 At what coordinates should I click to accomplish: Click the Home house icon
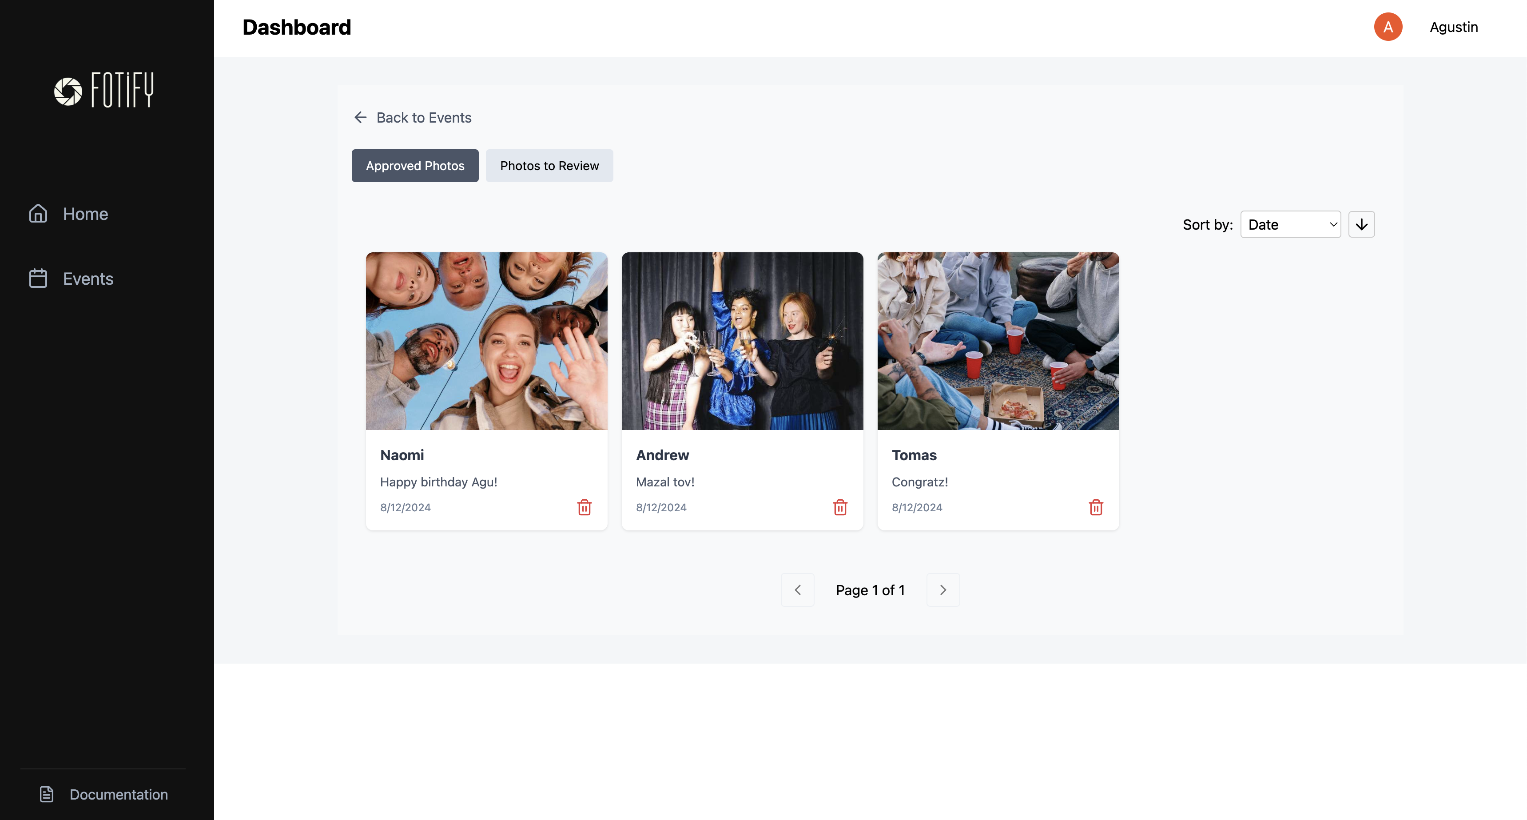pyautogui.click(x=38, y=214)
